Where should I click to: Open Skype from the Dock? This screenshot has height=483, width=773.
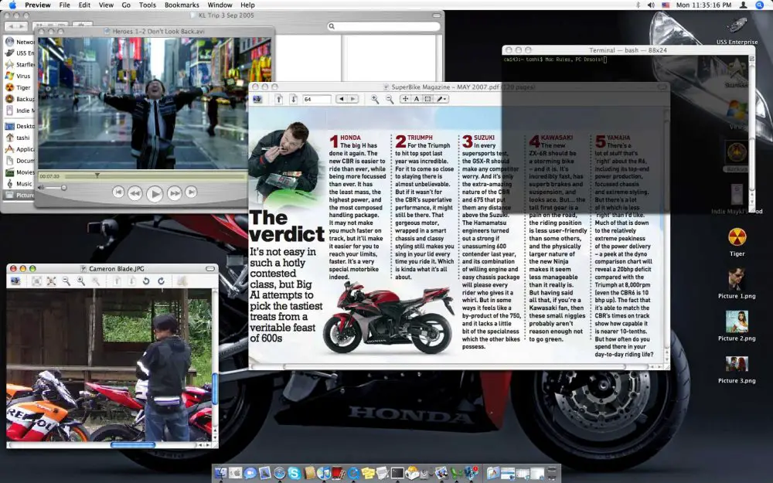(x=295, y=474)
